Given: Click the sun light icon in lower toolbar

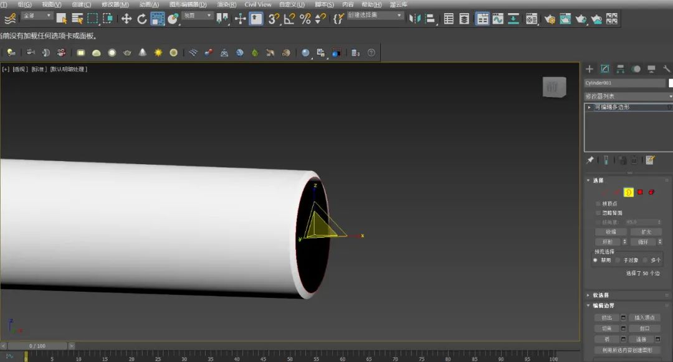Looking at the screenshot, I should pos(158,53).
